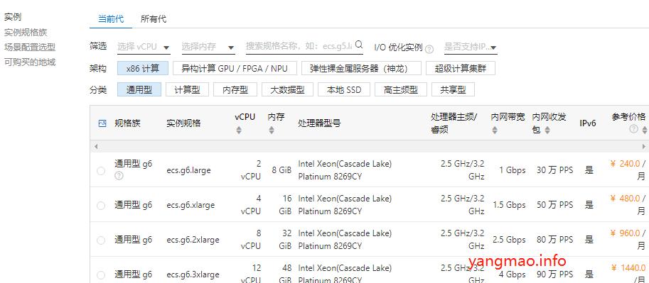
Task: Click ecs.g6.xlarge instance spec cell
Action: pos(191,205)
